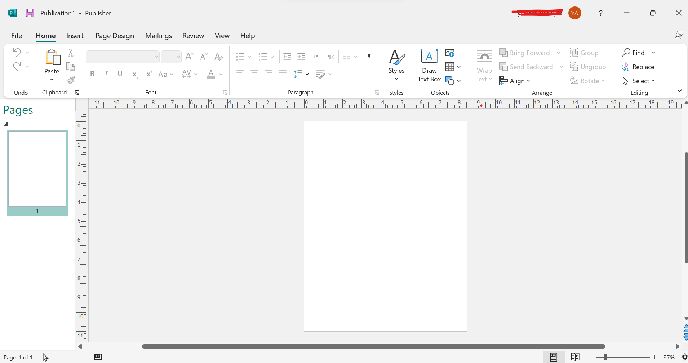Expand the bullets list dropdown
The height and width of the screenshot is (363, 688).
point(249,57)
